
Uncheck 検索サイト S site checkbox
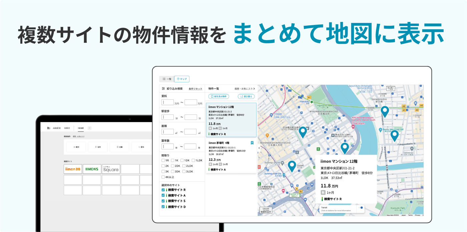(x=163, y=201)
